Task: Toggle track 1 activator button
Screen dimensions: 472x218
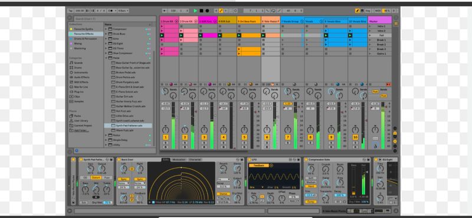Action: coord(166,137)
